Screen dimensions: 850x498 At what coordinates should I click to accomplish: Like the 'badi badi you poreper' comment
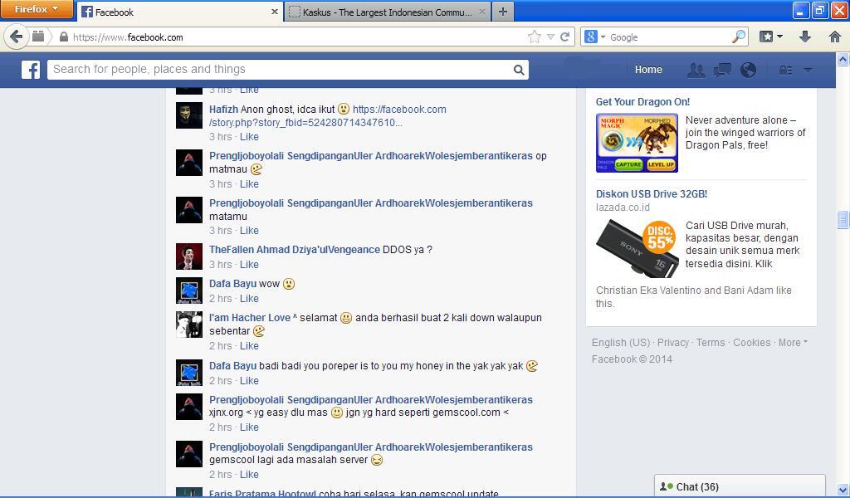tap(249, 380)
